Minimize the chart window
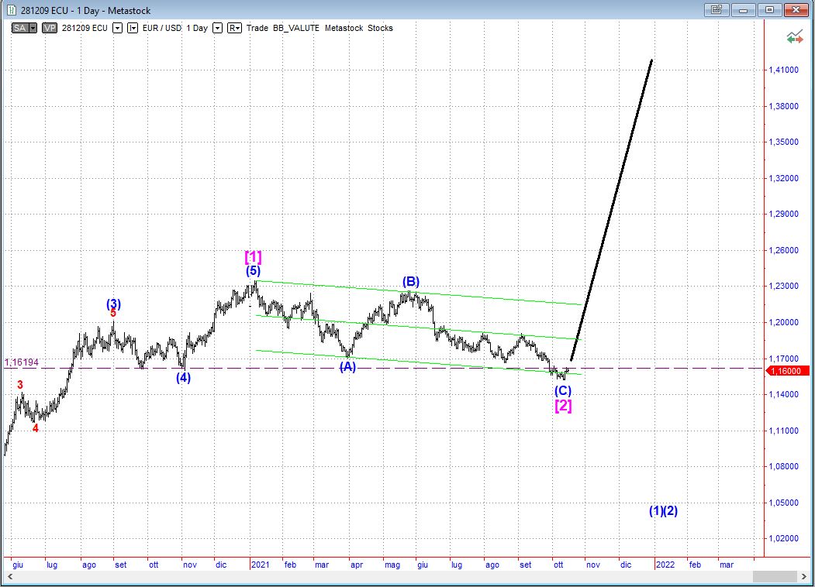The height and width of the screenshot is (587, 815). click(x=744, y=9)
